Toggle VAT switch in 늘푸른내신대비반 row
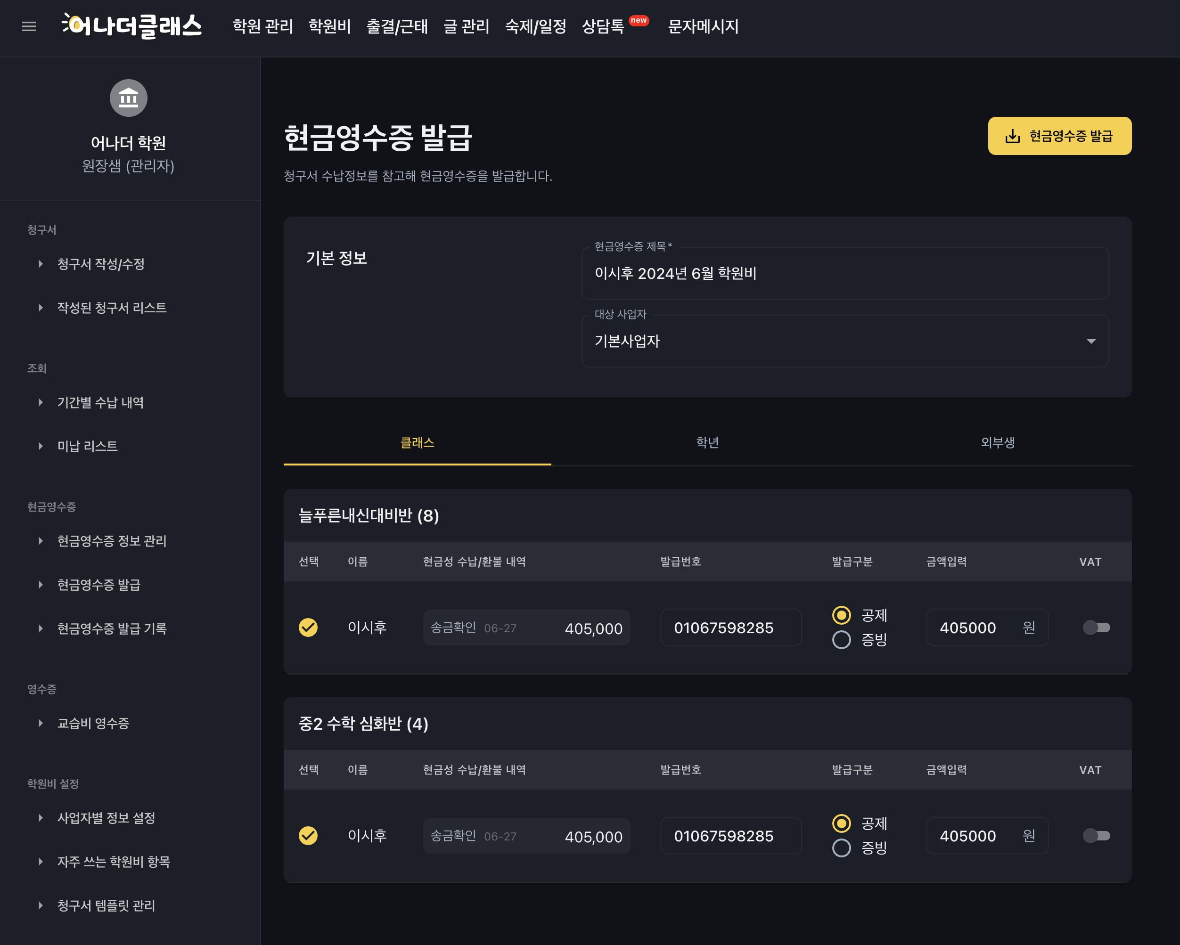This screenshot has width=1180, height=945. [1096, 627]
